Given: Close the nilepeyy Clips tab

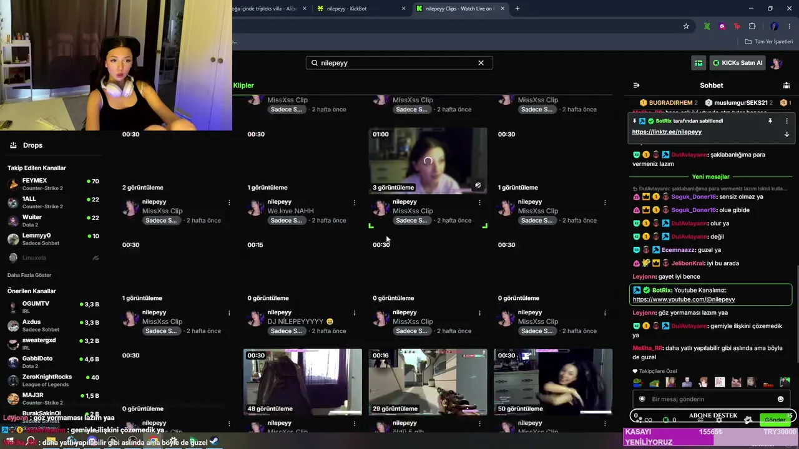Looking at the screenshot, I should [x=503, y=9].
